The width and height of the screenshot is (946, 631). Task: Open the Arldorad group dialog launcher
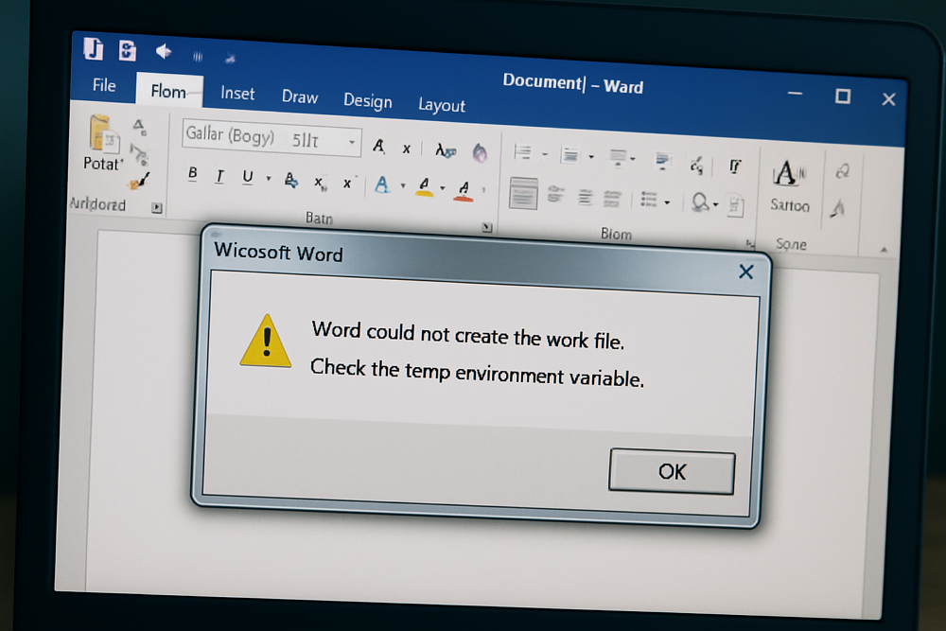157,208
